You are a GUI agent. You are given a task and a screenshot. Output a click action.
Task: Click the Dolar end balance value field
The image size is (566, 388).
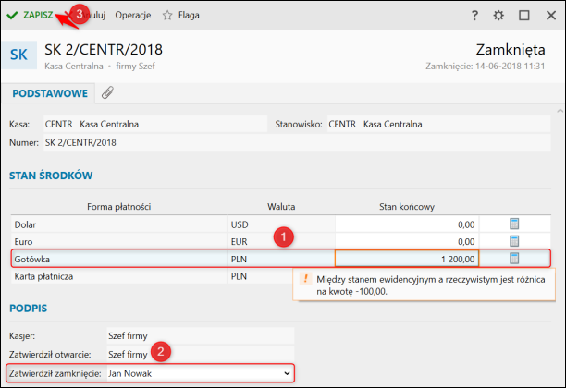(x=406, y=224)
